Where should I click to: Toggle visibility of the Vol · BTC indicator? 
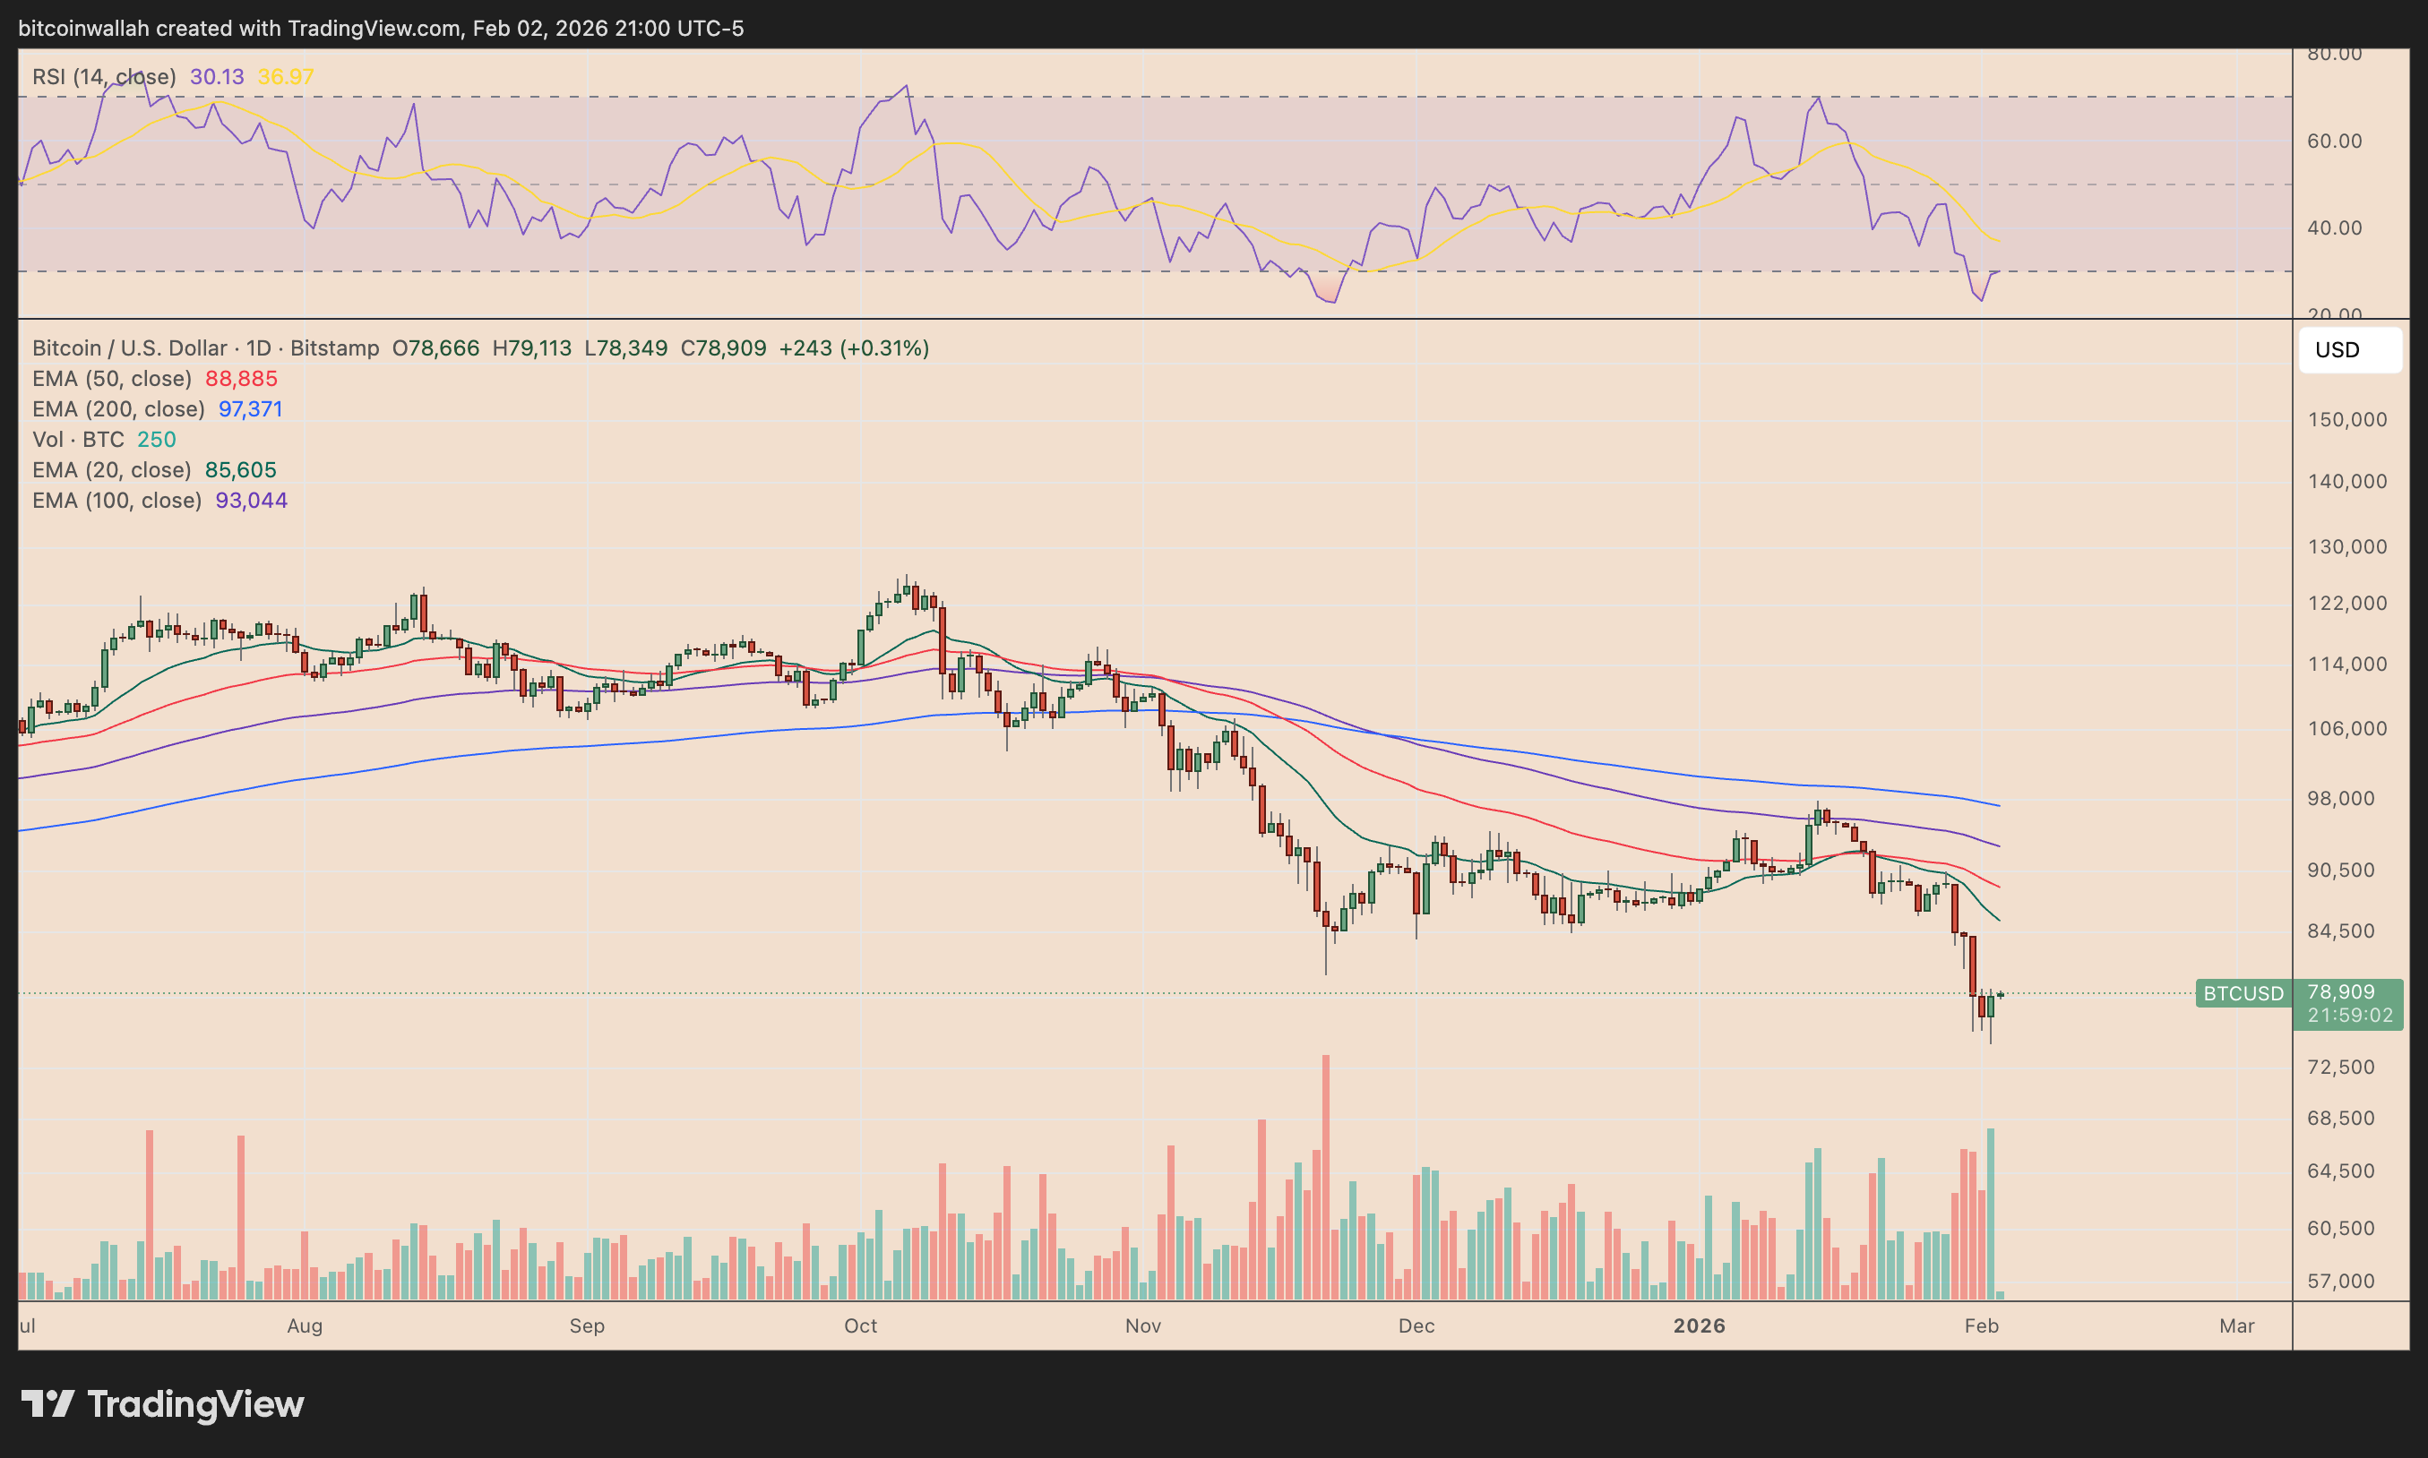[78, 439]
